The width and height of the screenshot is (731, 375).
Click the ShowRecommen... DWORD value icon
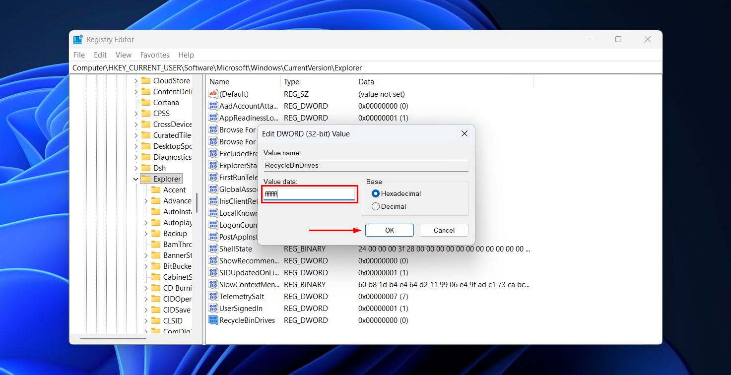[213, 260]
